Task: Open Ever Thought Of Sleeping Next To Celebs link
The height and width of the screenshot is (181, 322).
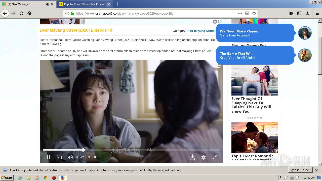Action: tap(251, 105)
